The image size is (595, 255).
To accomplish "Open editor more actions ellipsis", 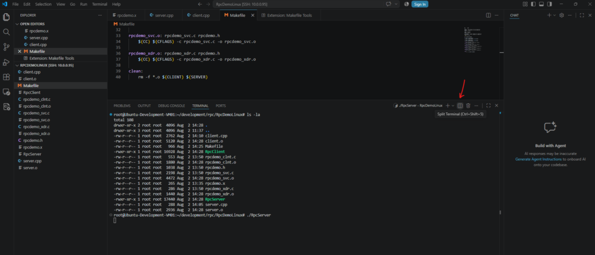I will 497,15.
